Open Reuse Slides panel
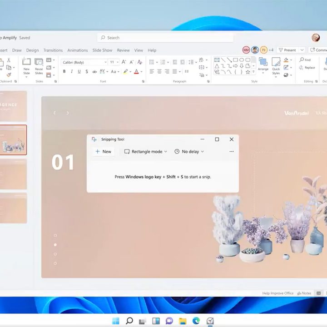This screenshot has height=327, width=327. (x=39, y=66)
